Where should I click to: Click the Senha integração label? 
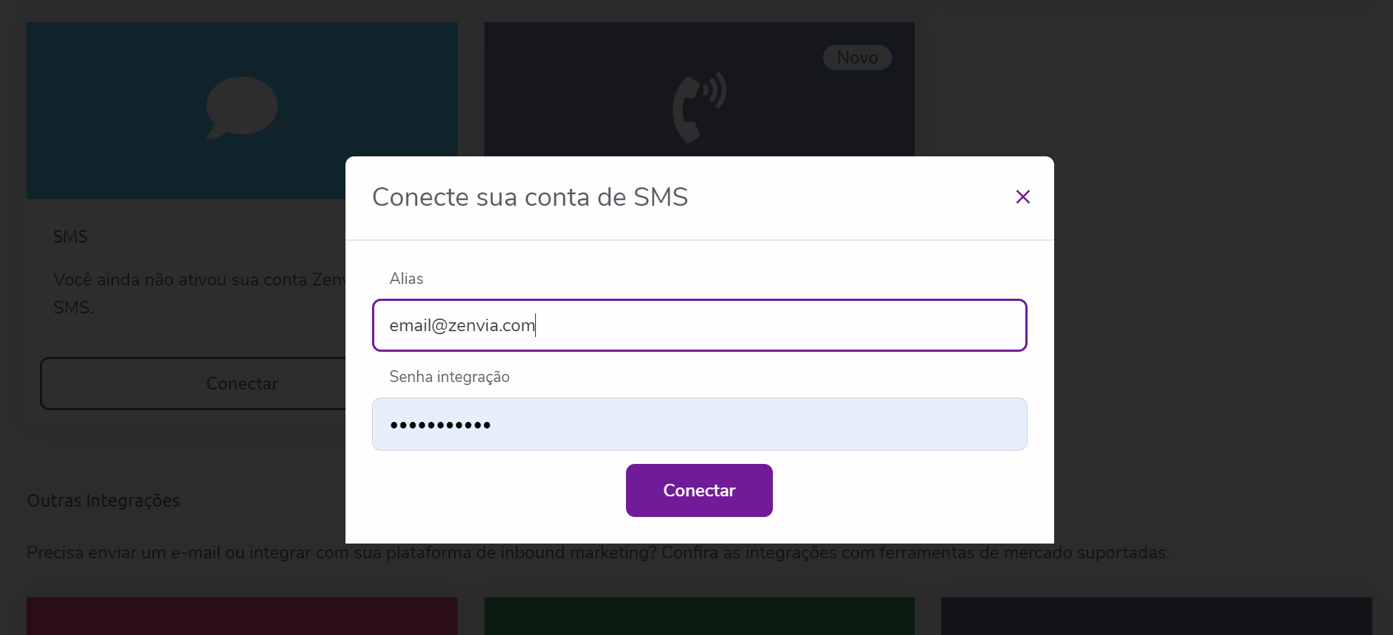pyautogui.click(x=449, y=377)
